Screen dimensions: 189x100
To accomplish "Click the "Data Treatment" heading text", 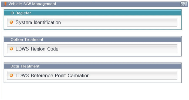I will tap(25, 66).
